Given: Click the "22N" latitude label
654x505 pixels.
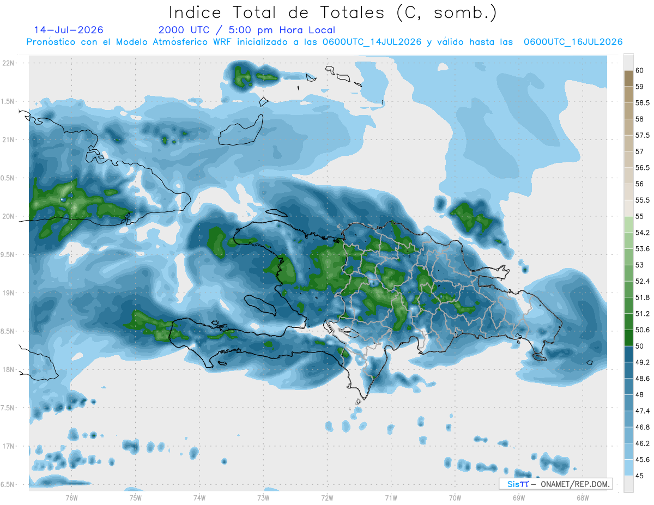Looking at the screenshot, I should [9, 63].
